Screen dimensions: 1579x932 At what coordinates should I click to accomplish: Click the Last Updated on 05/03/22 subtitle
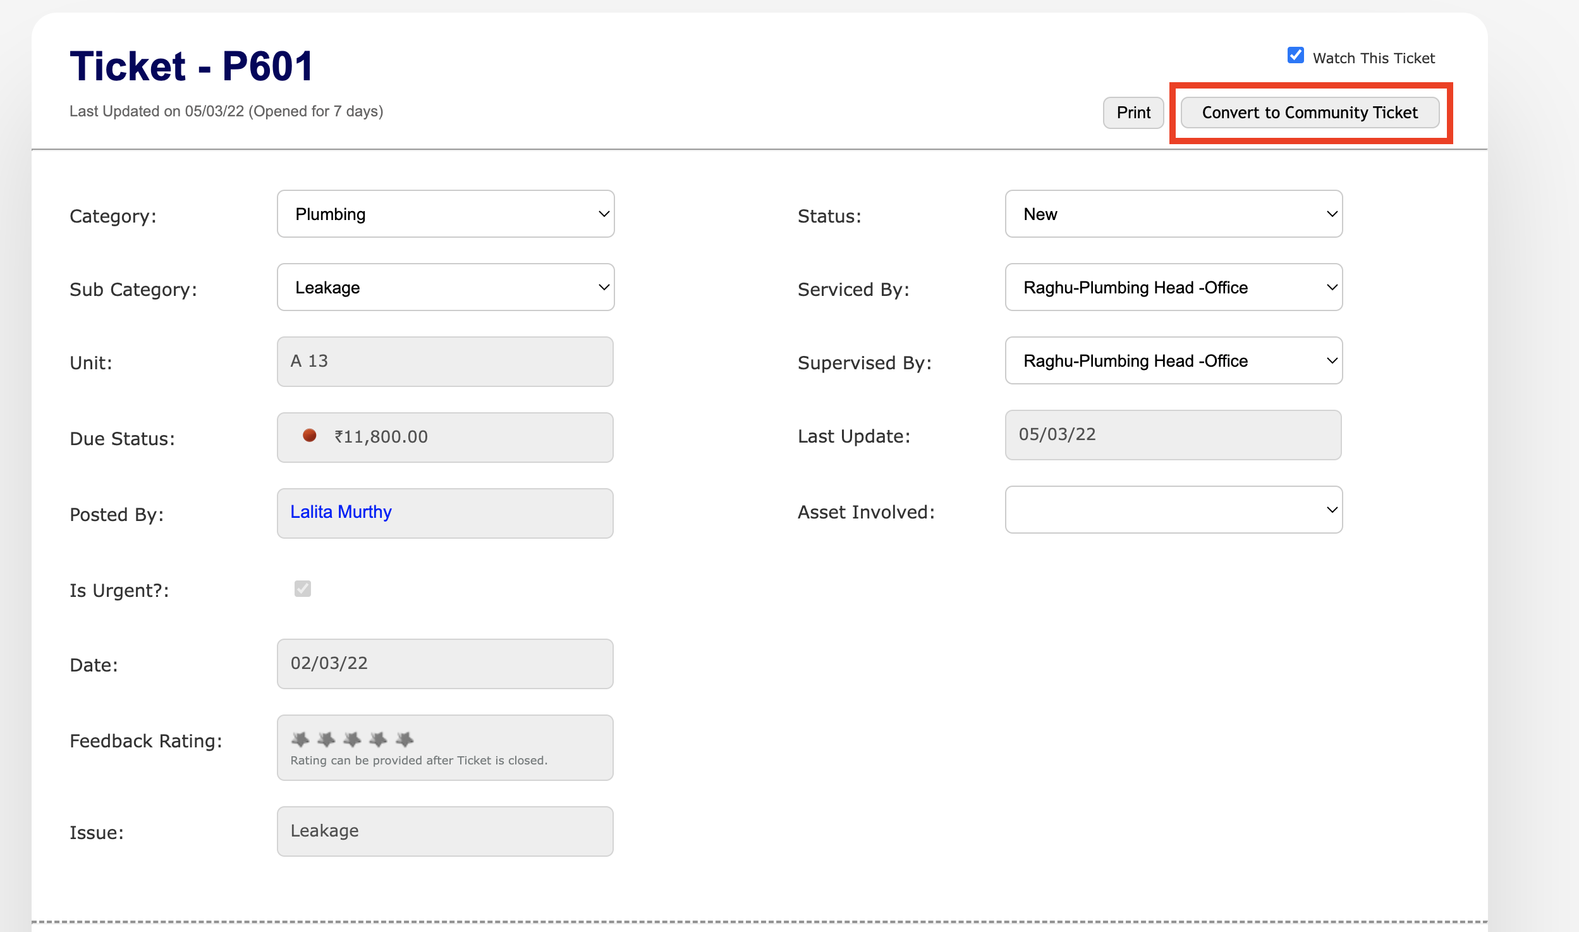coord(226,111)
